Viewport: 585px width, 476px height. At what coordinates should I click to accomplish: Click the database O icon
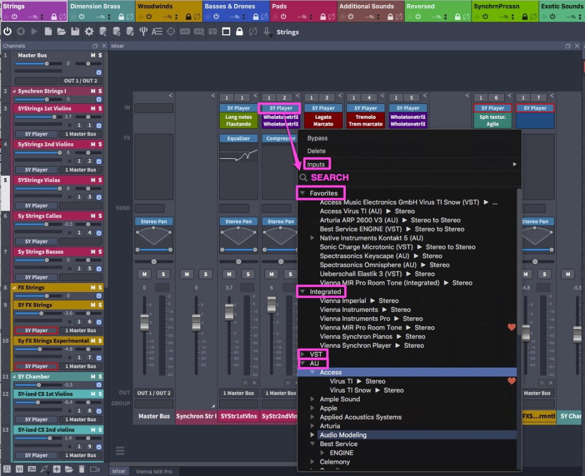[116, 32]
